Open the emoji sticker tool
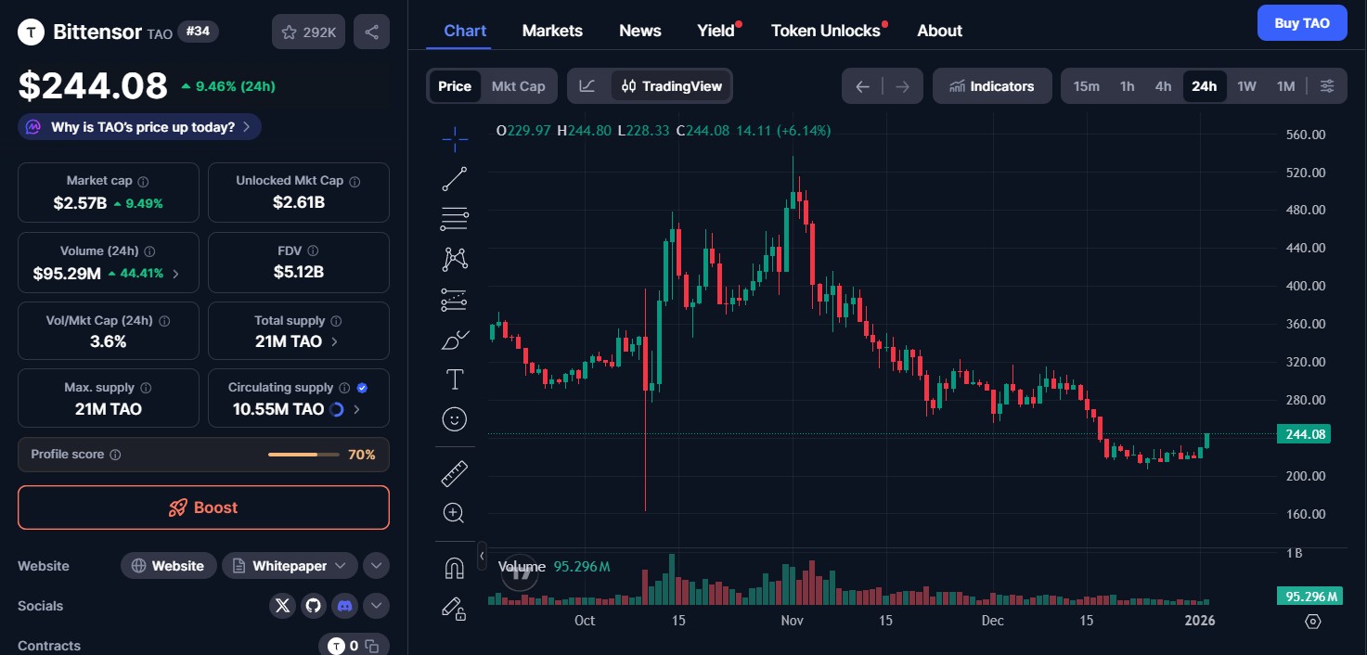 [x=455, y=419]
